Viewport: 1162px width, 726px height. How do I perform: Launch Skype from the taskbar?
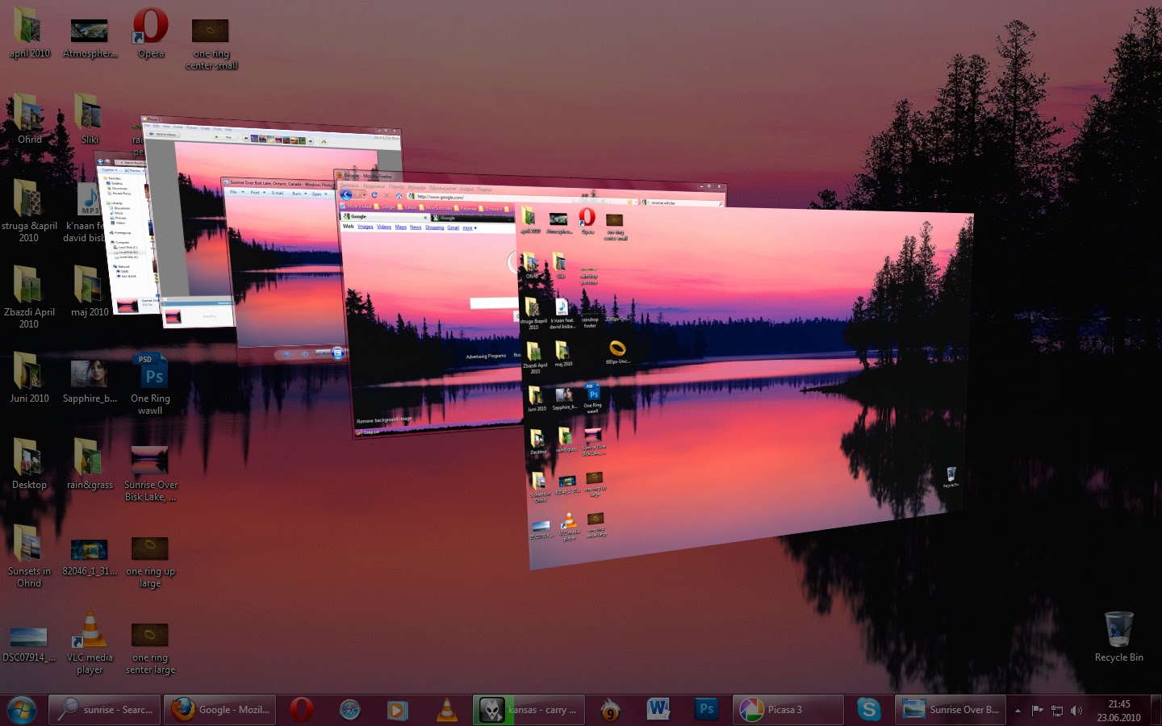click(x=869, y=710)
